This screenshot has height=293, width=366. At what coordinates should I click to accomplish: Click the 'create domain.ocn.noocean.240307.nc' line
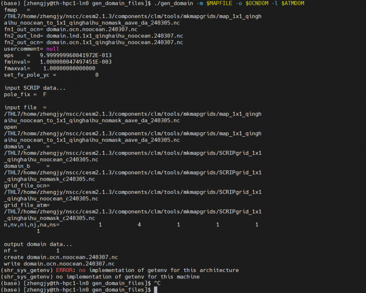(61, 257)
